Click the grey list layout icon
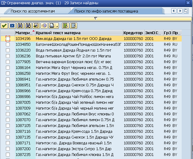Viewport: 193px width, 159px height. tap(74, 26)
